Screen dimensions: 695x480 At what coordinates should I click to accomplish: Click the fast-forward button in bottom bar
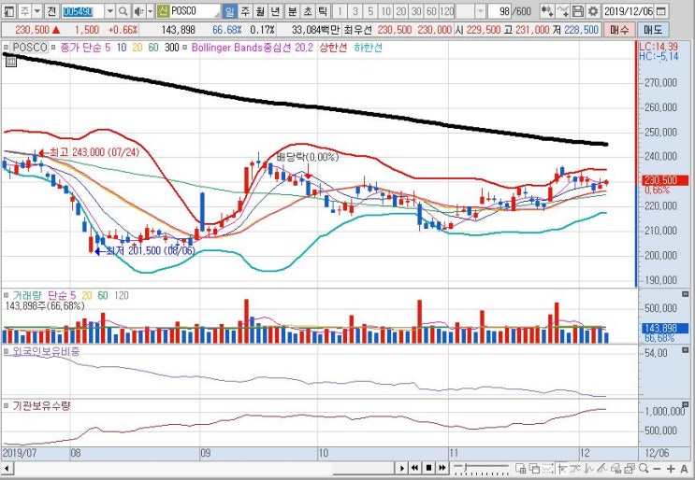(442, 468)
